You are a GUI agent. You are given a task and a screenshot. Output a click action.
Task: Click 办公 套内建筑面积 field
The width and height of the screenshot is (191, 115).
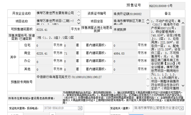pyautogui.click(x=125, y=61)
